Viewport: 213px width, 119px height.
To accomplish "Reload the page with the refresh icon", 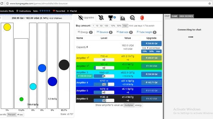I will pyautogui.click(x=2, y=4).
